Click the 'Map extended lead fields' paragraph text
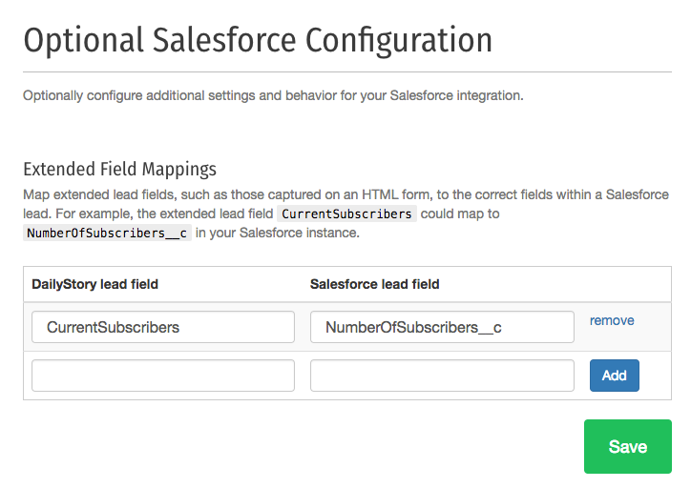 point(345,213)
